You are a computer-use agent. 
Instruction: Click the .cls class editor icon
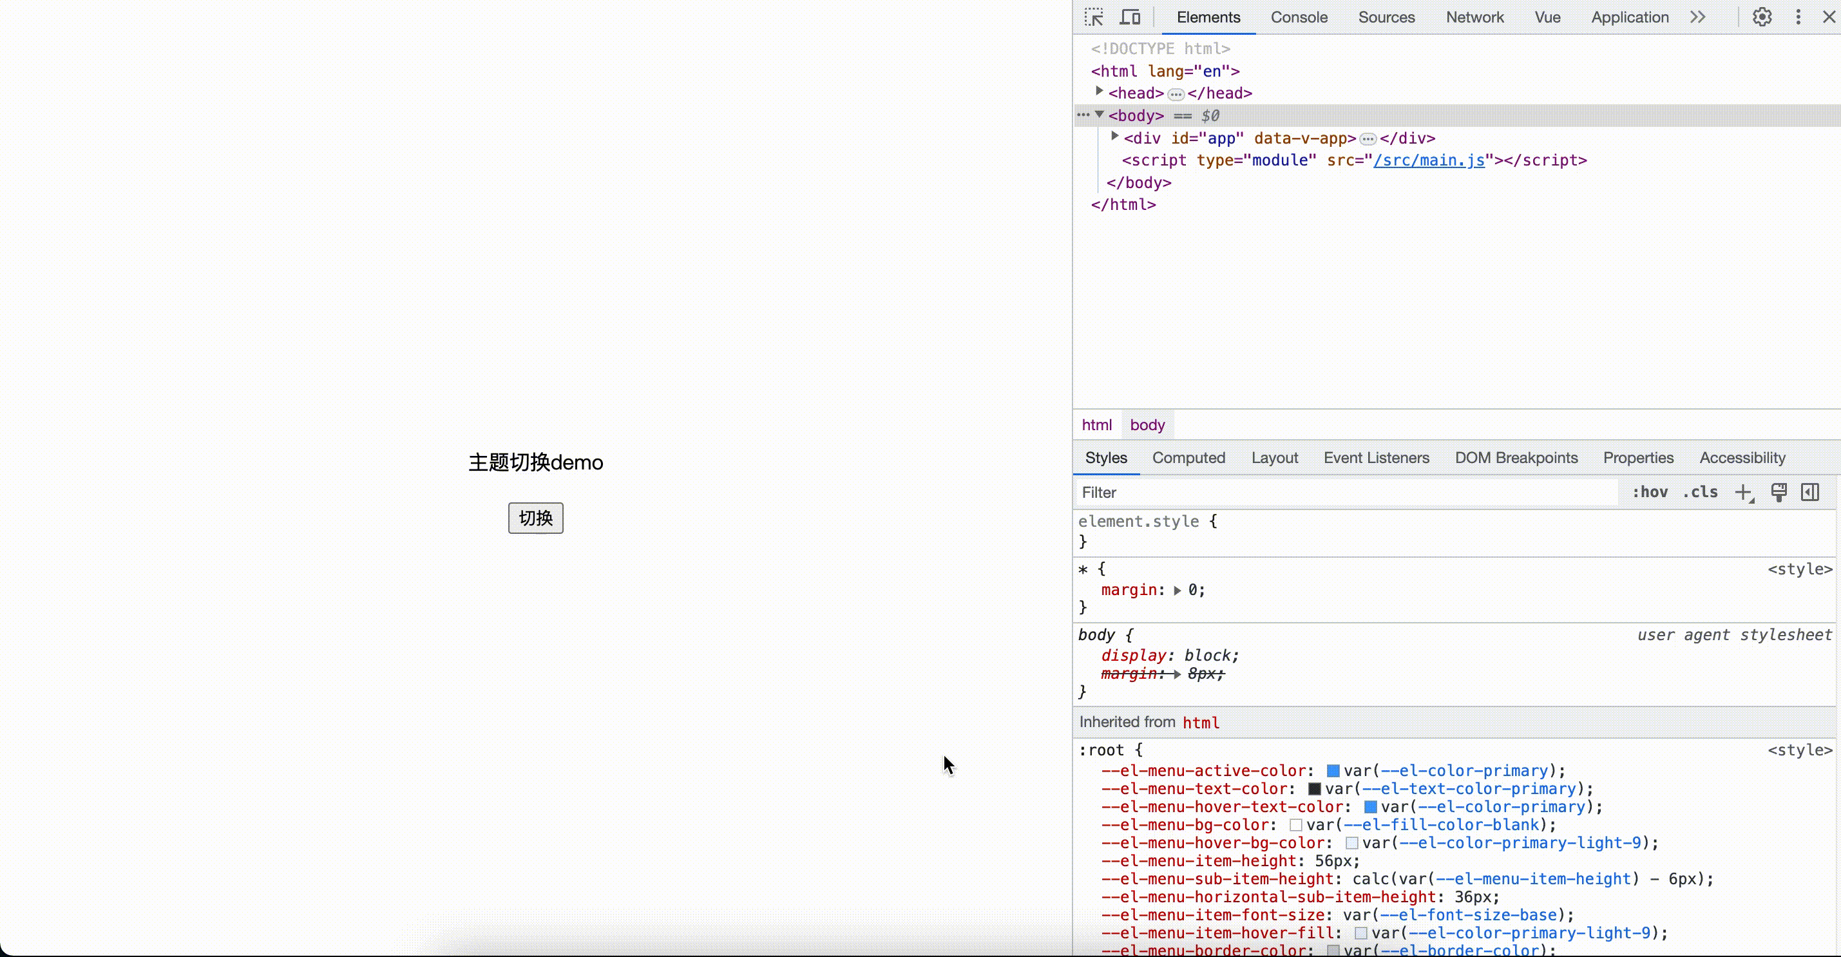[1700, 492]
